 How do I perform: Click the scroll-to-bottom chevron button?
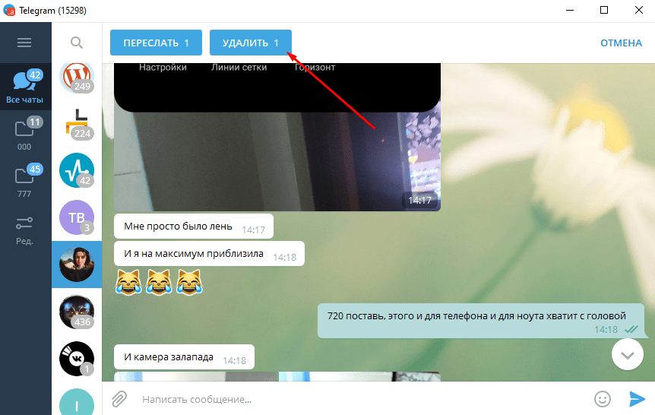coord(627,354)
